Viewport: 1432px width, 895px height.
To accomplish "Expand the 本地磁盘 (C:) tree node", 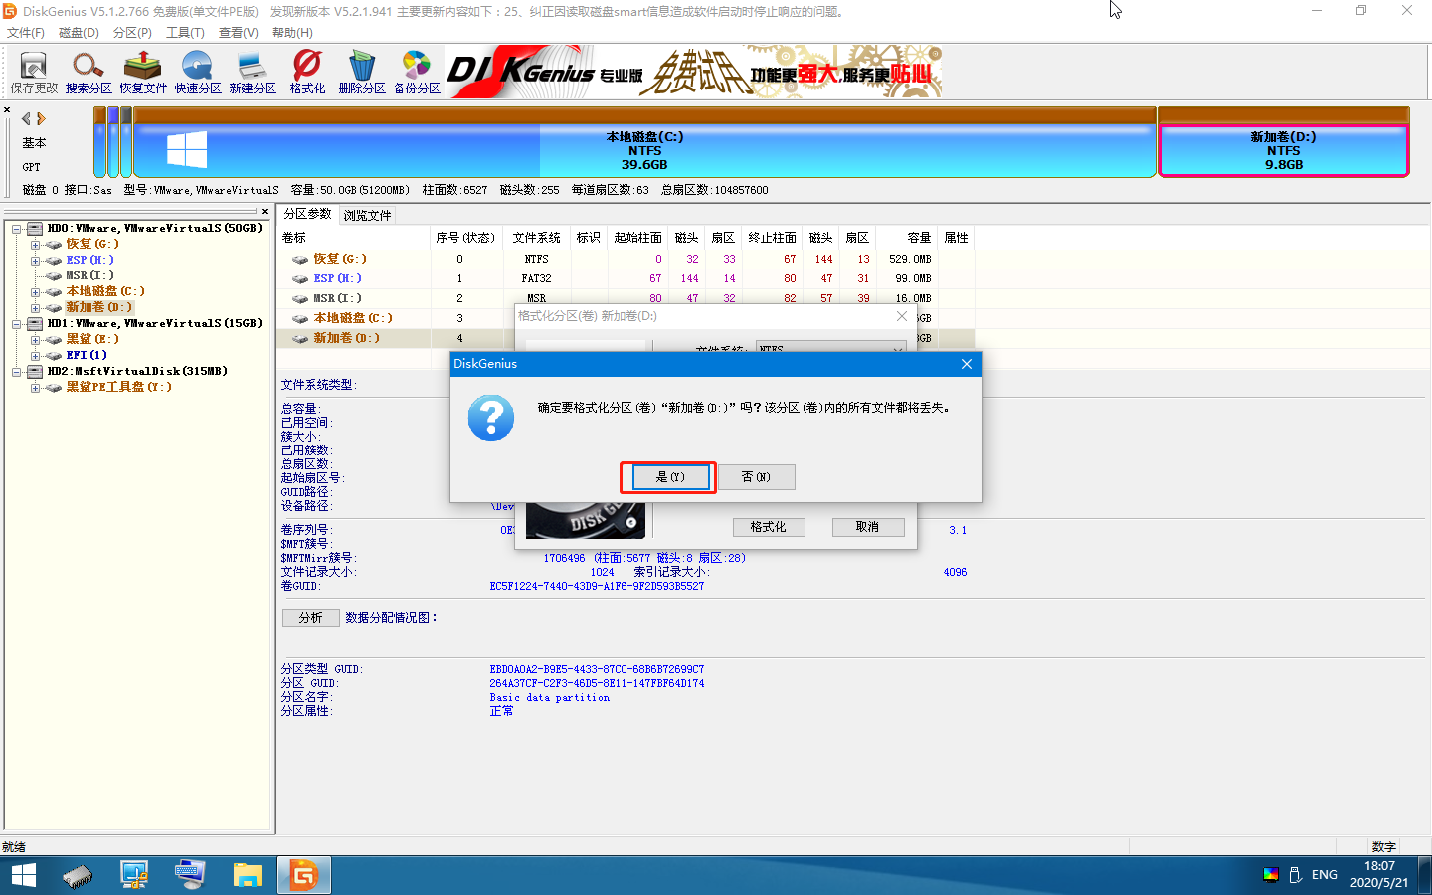I will pyautogui.click(x=35, y=292).
